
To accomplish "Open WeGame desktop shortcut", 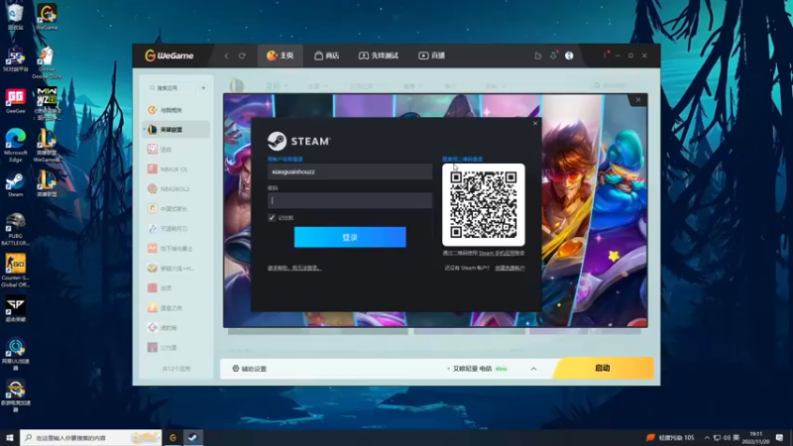I will (47, 16).
